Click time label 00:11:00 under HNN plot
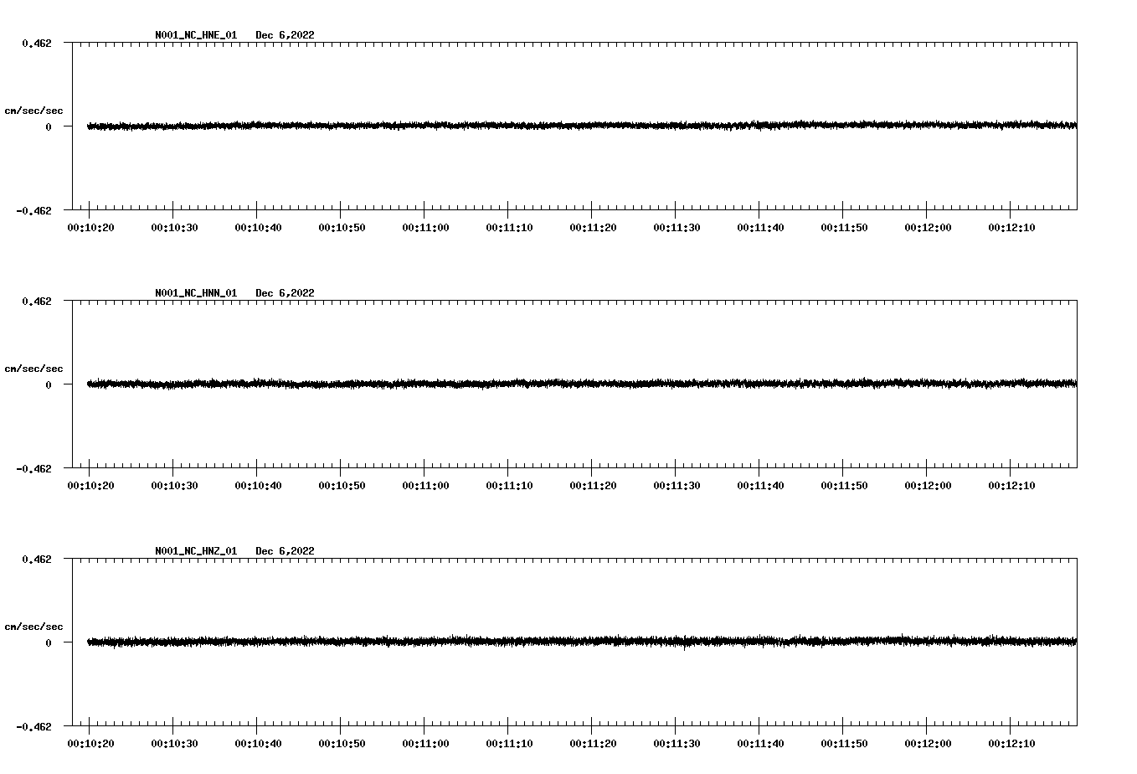This screenshot has height=774, width=1137. click(x=425, y=486)
